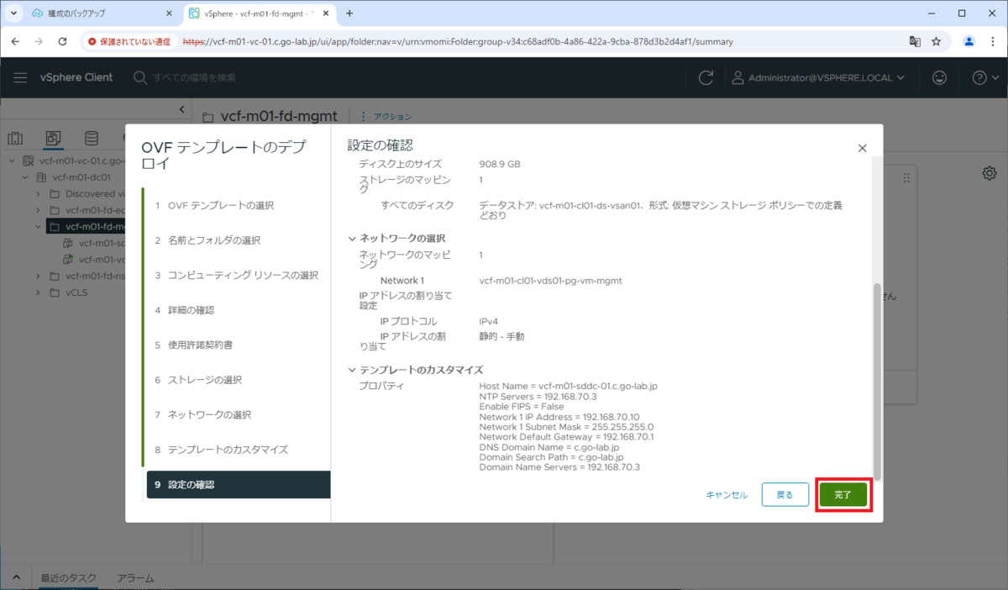The height and width of the screenshot is (590, 1008).
Task: Click the vSphere Client title link
Action: coord(76,77)
